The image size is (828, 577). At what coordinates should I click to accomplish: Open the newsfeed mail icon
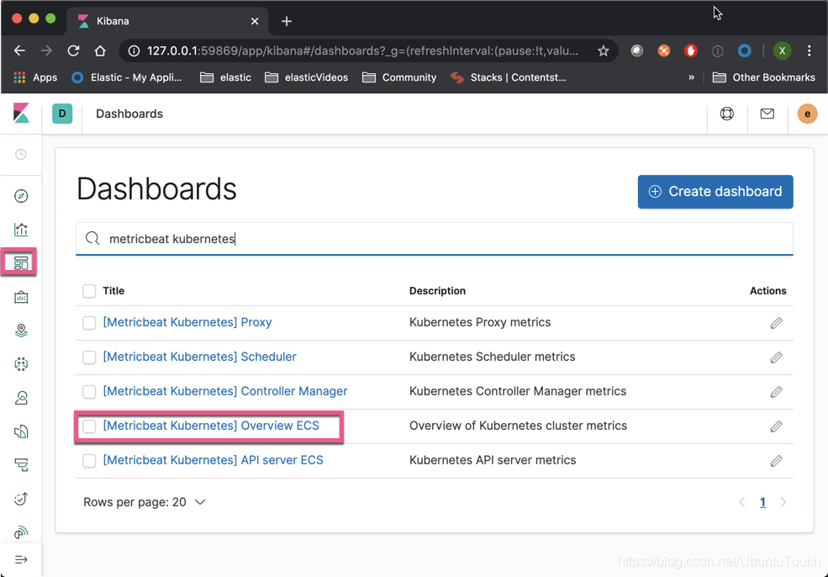(x=767, y=114)
